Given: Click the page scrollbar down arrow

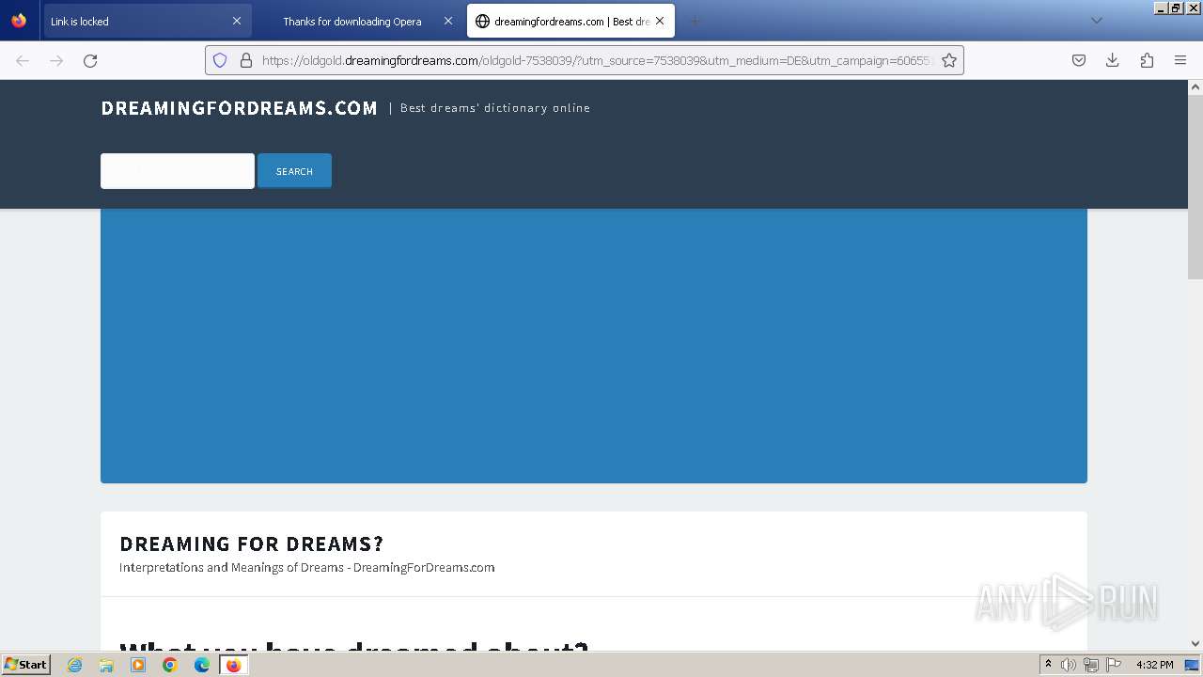Looking at the screenshot, I should (1195, 643).
